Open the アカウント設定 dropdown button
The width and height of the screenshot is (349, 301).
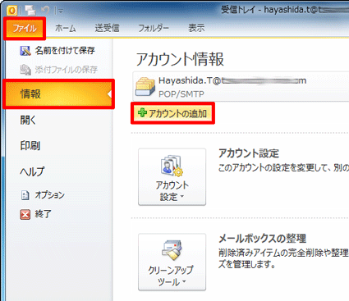[172, 177]
